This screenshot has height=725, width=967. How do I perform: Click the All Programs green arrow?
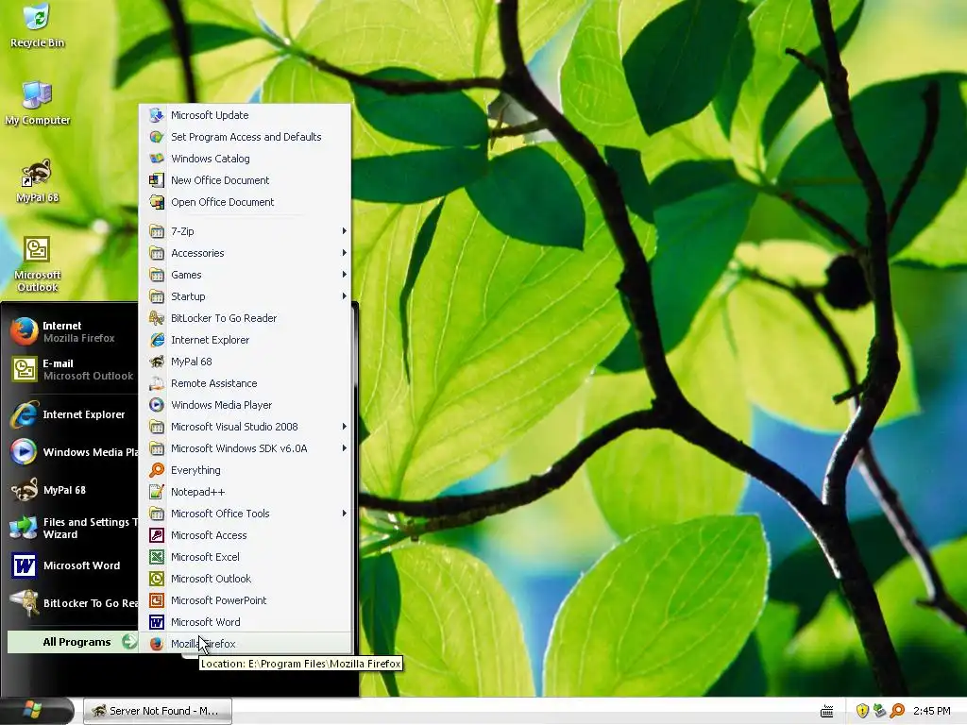pyautogui.click(x=128, y=642)
